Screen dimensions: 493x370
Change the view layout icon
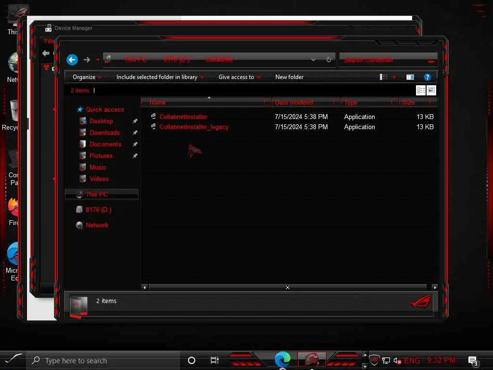click(384, 77)
